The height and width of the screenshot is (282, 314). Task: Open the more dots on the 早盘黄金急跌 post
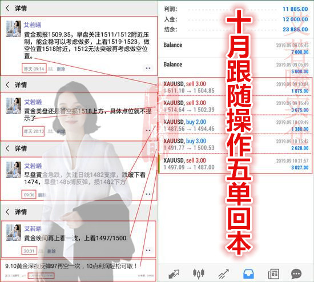[x=148, y=194]
